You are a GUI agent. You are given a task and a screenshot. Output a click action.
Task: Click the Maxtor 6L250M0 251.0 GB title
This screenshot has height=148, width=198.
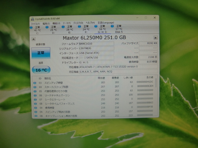[94, 38]
